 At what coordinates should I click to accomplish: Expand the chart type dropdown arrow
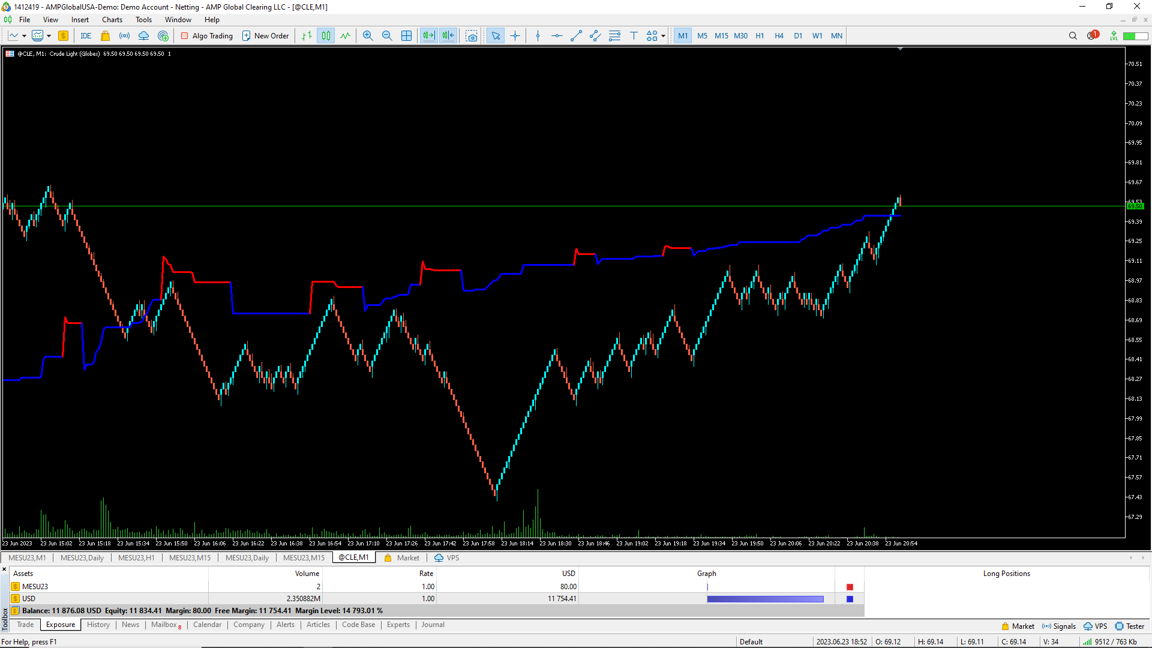point(24,36)
